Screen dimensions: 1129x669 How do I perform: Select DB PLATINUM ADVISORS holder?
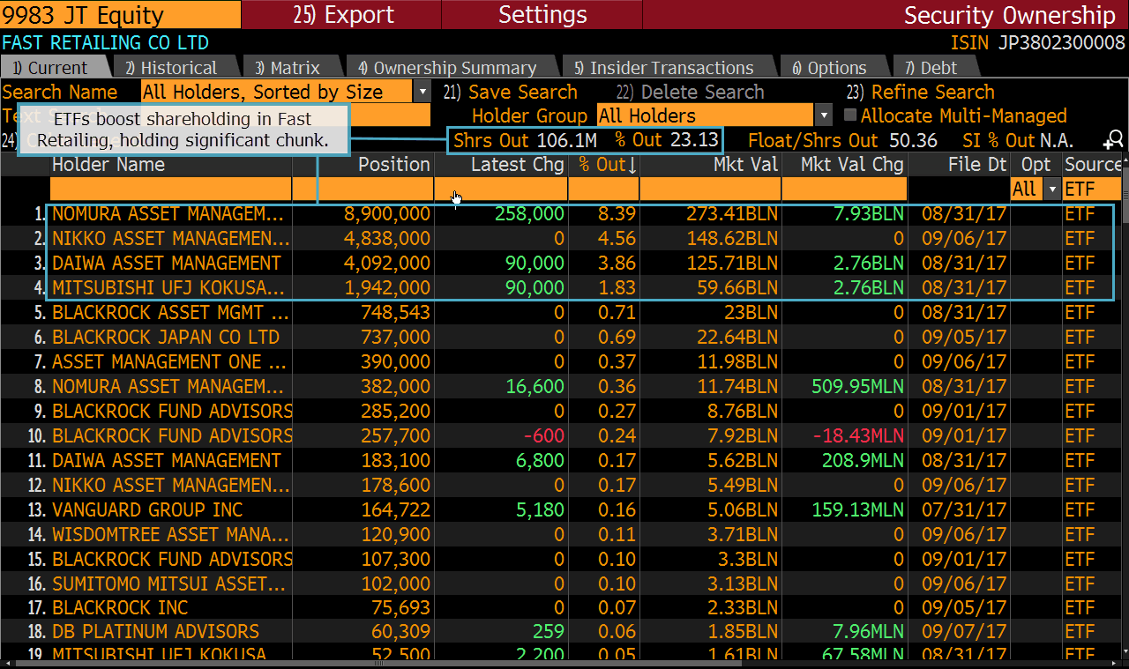[x=155, y=631]
